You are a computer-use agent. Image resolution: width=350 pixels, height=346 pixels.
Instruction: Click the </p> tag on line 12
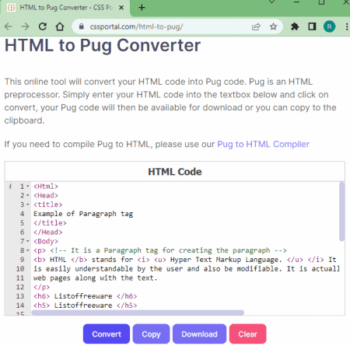(x=41, y=287)
